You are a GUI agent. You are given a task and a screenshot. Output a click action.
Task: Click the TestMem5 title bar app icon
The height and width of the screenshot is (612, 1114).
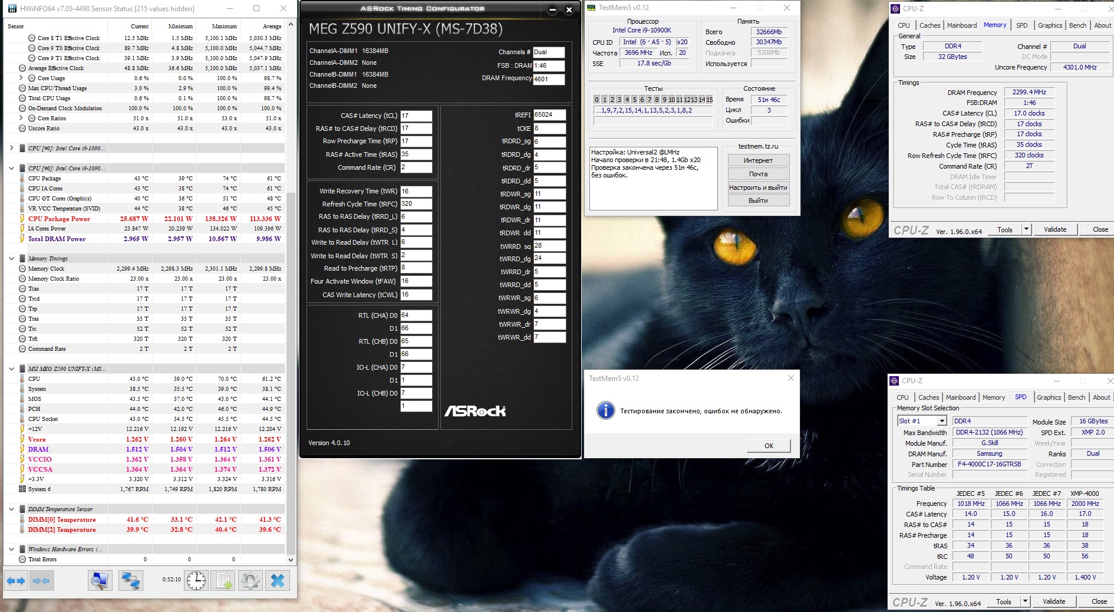coord(592,8)
